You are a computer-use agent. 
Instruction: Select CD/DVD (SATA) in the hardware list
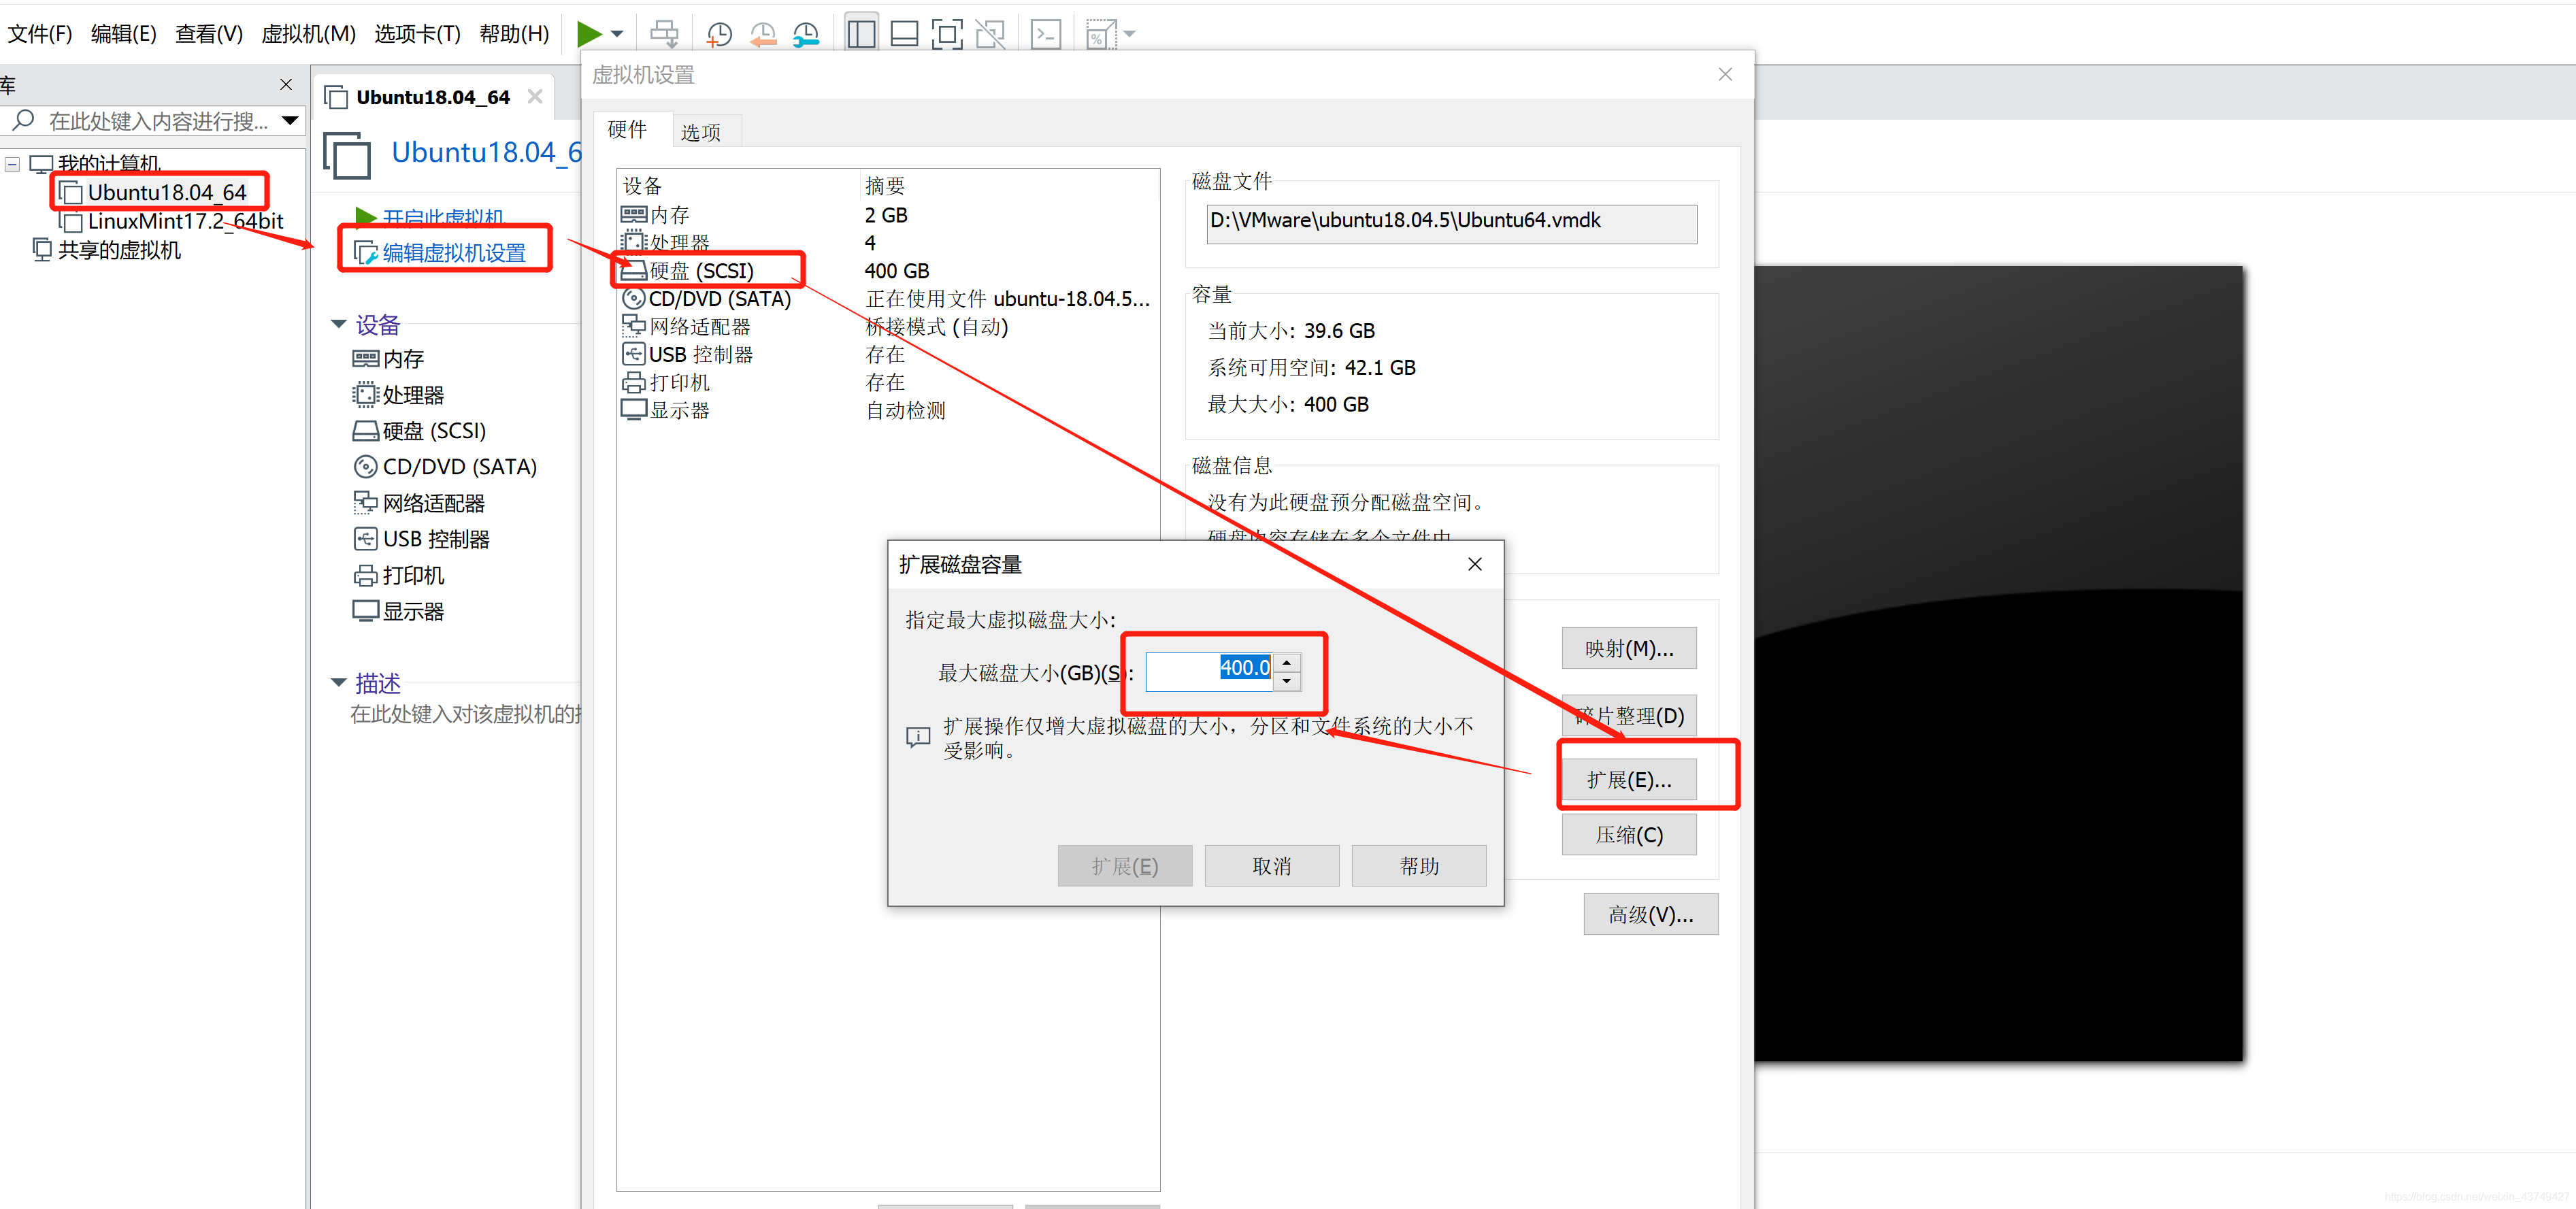(718, 299)
